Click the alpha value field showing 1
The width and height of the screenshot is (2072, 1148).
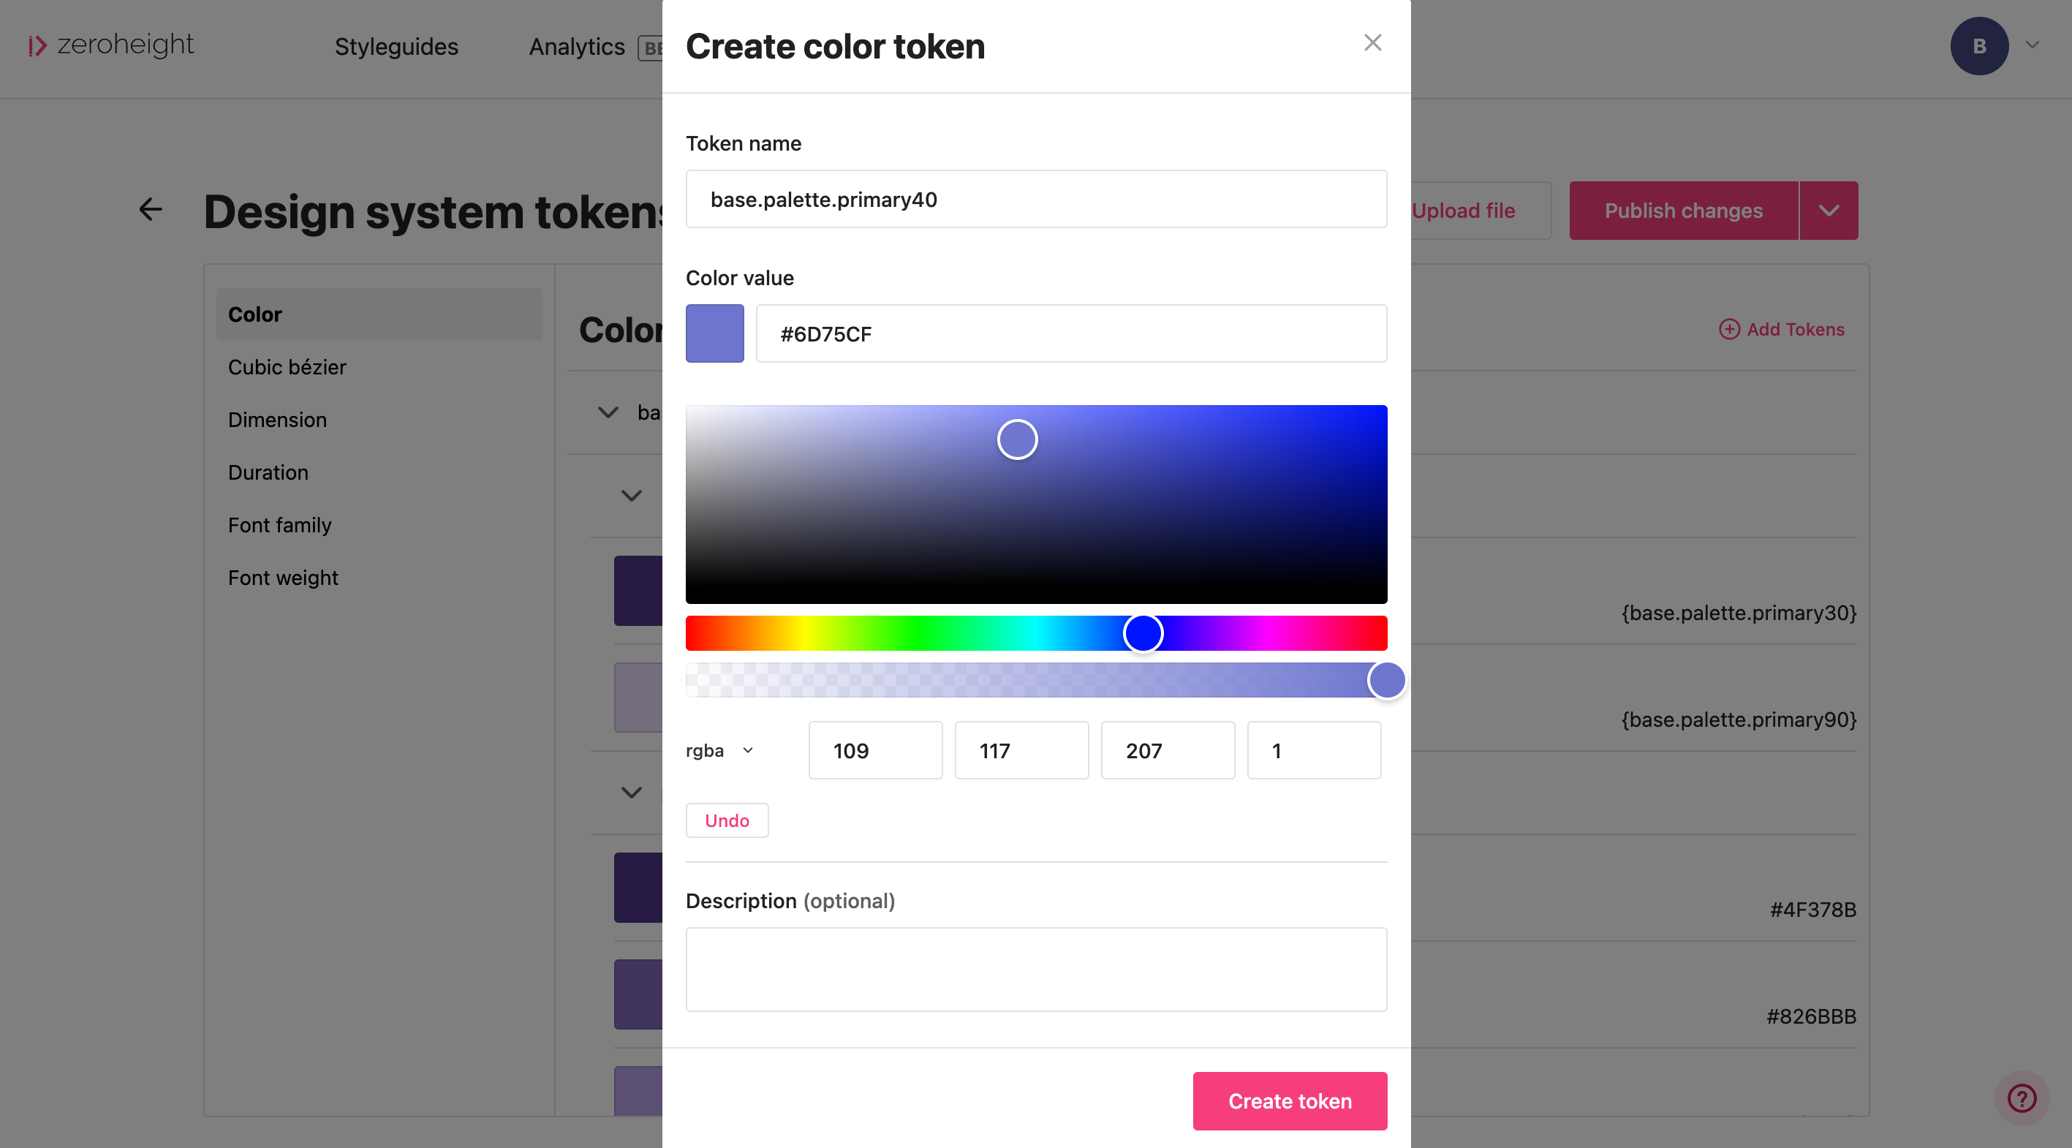tap(1315, 750)
